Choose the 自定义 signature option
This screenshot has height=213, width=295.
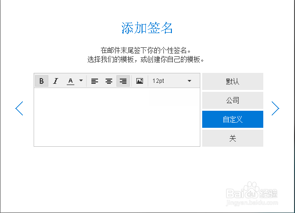[232, 119]
